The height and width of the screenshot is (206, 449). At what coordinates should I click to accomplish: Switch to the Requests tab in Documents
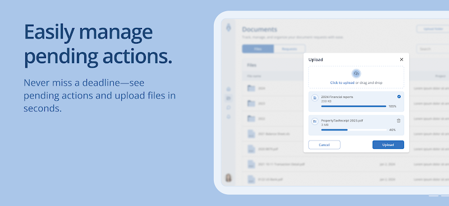(289, 49)
